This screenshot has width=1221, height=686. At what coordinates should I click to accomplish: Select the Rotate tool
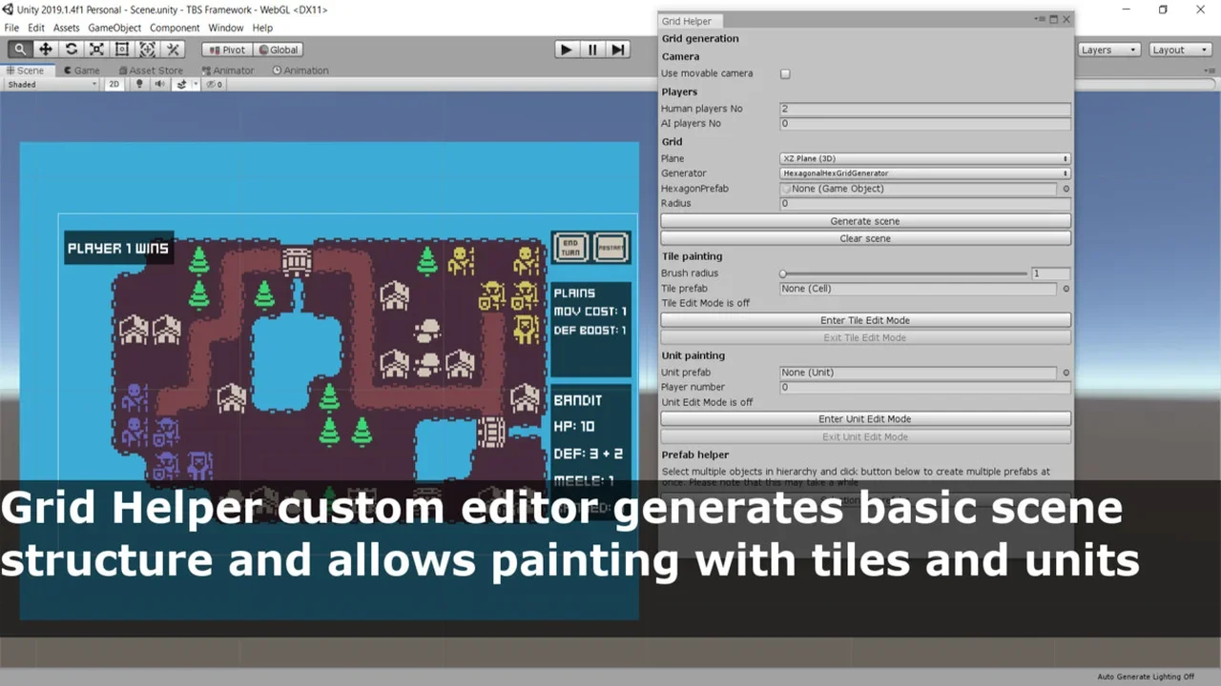tap(71, 50)
